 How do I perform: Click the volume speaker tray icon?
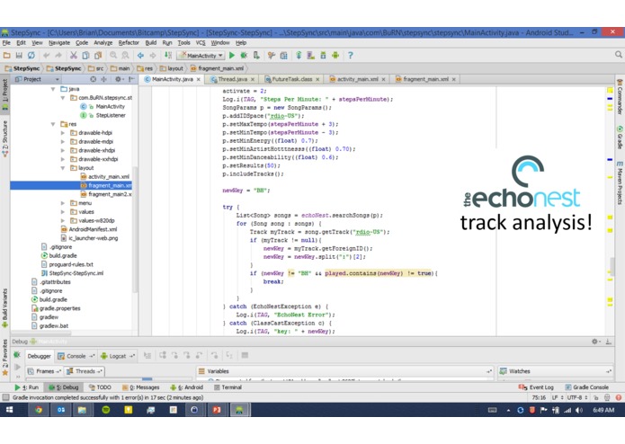(579, 410)
